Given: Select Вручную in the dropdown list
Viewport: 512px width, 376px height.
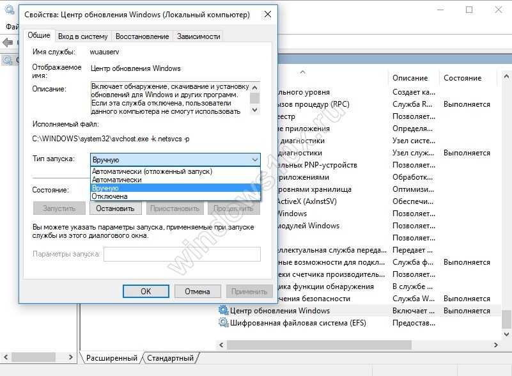Looking at the screenshot, I should tap(175, 188).
